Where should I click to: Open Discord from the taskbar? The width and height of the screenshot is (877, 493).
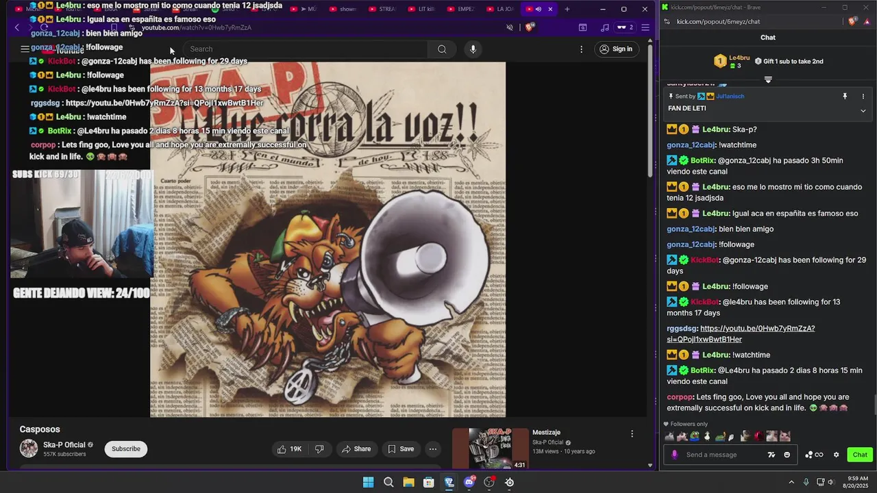(469, 482)
